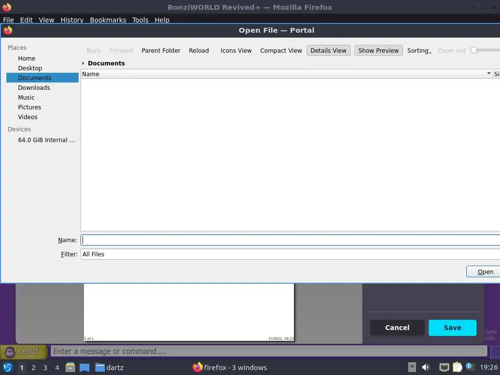
Task: Switch to Compact View
Action: 281,50
